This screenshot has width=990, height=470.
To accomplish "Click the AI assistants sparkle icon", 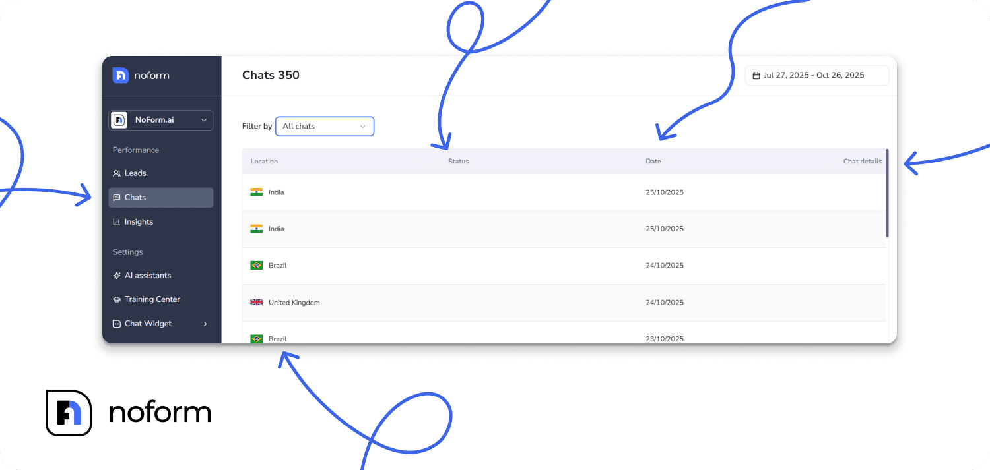I will (117, 275).
